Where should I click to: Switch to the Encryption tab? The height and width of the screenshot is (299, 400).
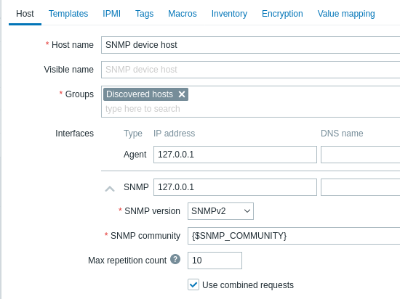282,14
